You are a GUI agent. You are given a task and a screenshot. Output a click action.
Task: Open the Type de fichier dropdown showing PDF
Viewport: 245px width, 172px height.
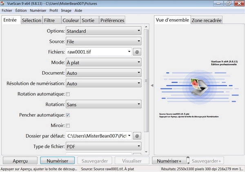tap(104, 146)
